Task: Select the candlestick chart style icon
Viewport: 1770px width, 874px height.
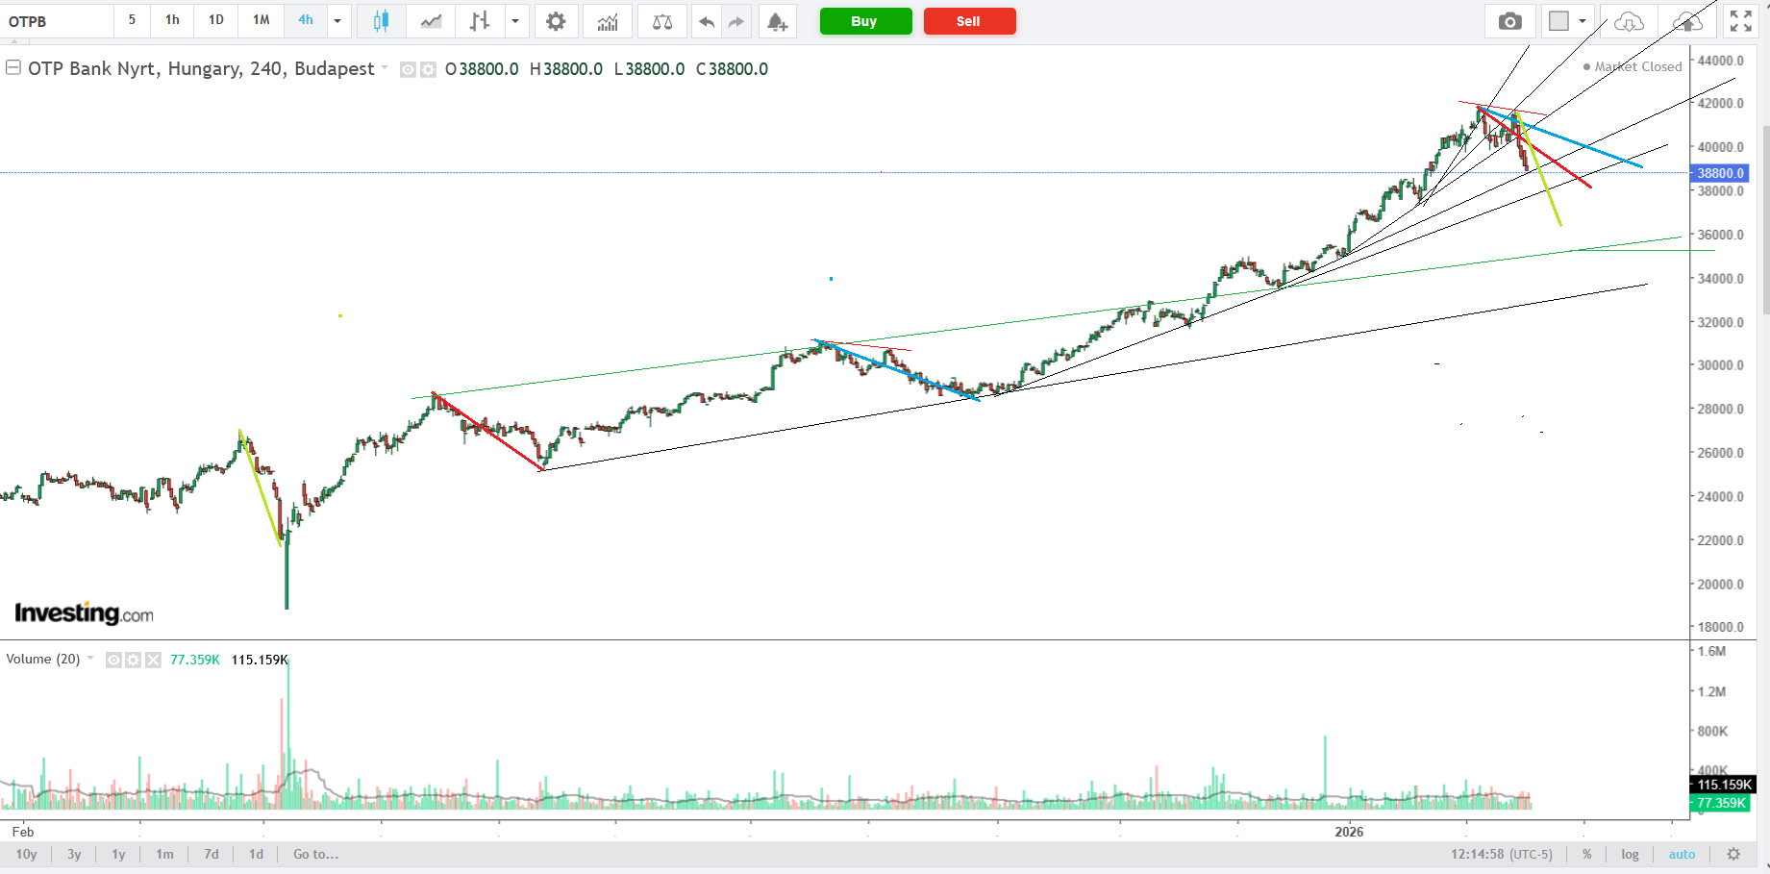Action: point(381,21)
